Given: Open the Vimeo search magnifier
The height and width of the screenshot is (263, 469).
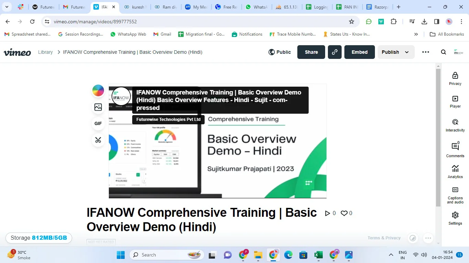Looking at the screenshot, I should (443, 52).
